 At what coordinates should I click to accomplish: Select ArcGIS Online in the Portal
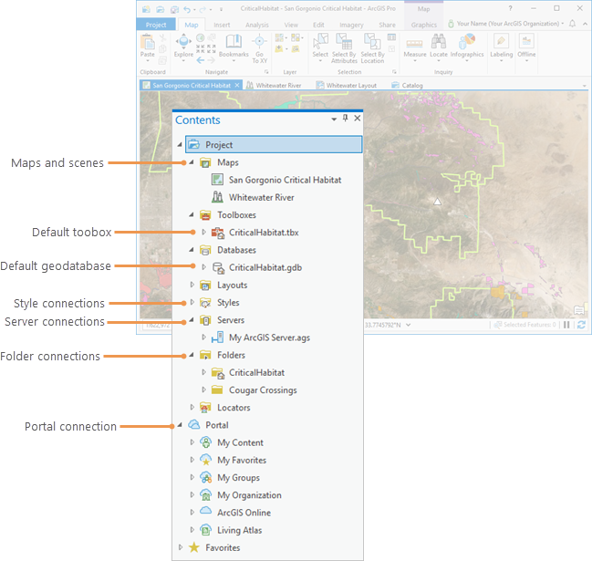click(x=244, y=513)
